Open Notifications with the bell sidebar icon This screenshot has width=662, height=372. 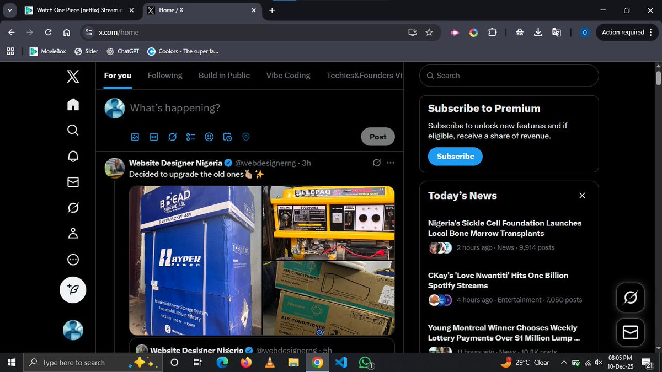(x=73, y=156)
